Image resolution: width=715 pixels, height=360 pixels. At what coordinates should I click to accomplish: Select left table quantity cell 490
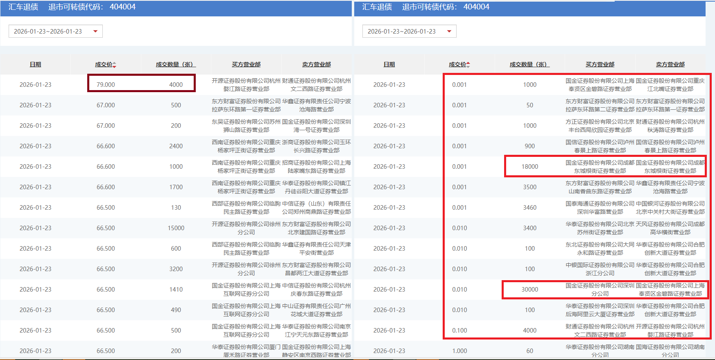pos(176,310)
